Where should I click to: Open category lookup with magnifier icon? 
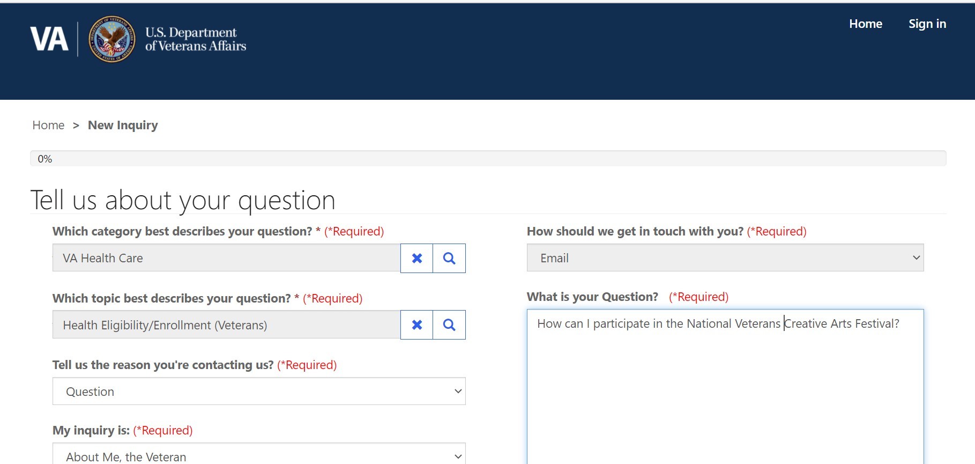[x=449, y=259]
